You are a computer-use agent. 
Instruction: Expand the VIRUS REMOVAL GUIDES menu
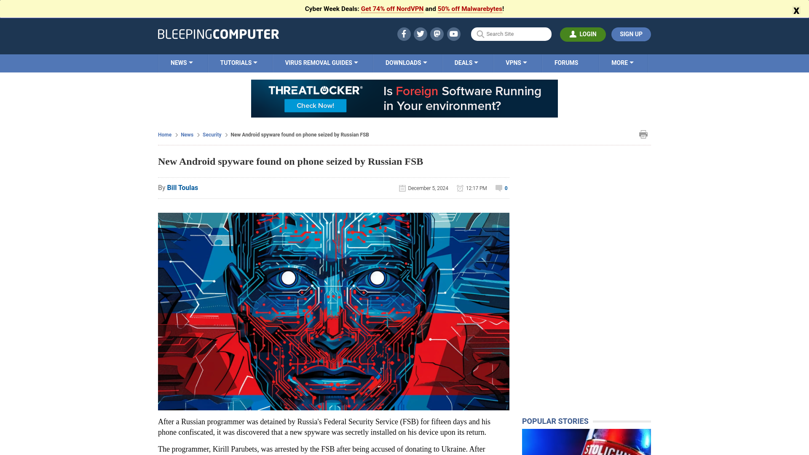pos(321,63)
